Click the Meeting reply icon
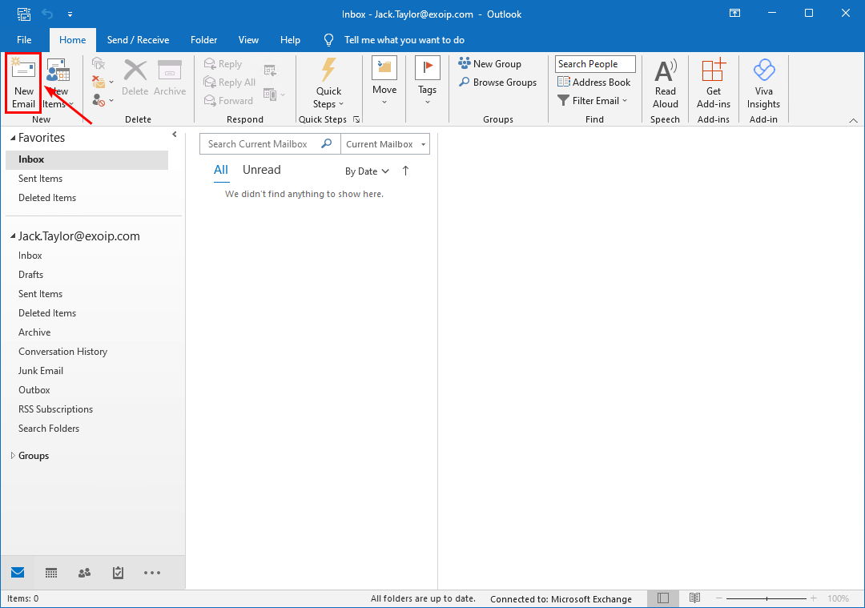Screen dimensions: 865x608 click(x=270, y=70)
